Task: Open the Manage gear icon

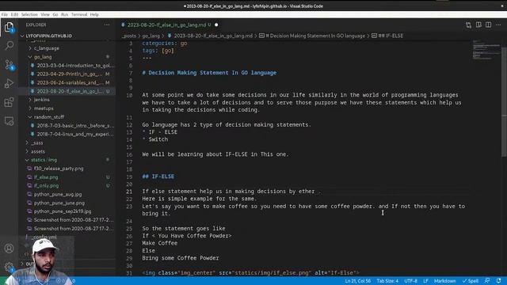Action: (x=9, y=267)
